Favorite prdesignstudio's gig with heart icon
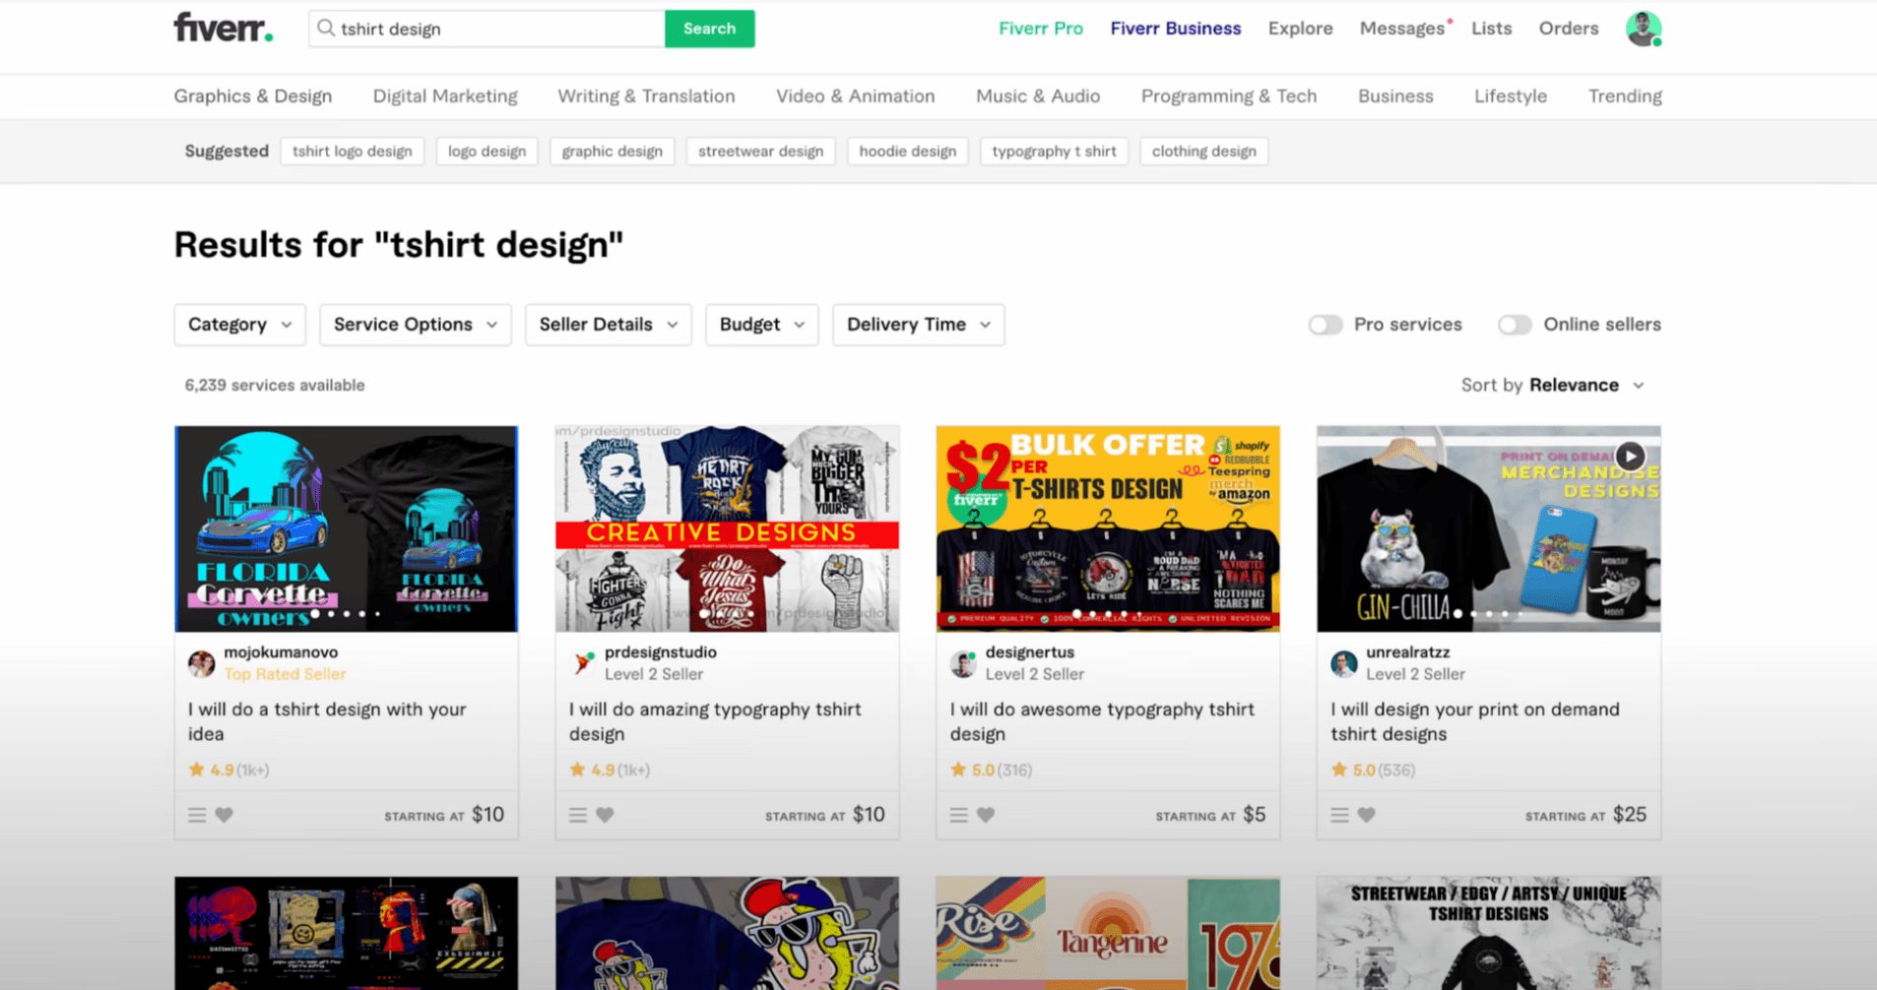Viewport: 1877px width, 990px height. tap(605, 815)
